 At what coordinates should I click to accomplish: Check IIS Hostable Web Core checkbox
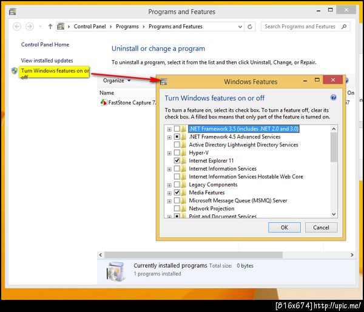click(177, 176)
